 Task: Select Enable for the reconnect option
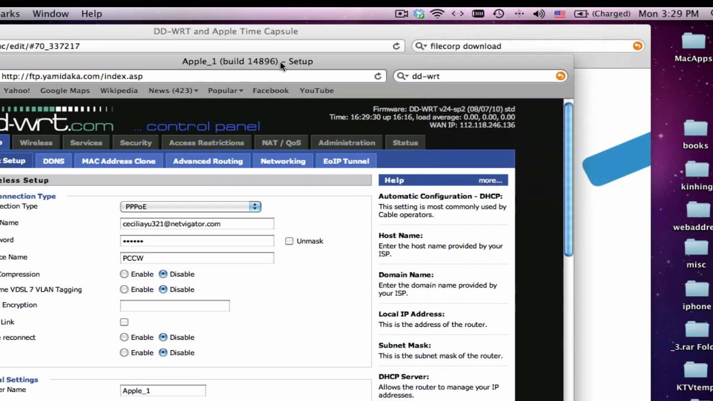pyautogui.click(x=124, y=337)
